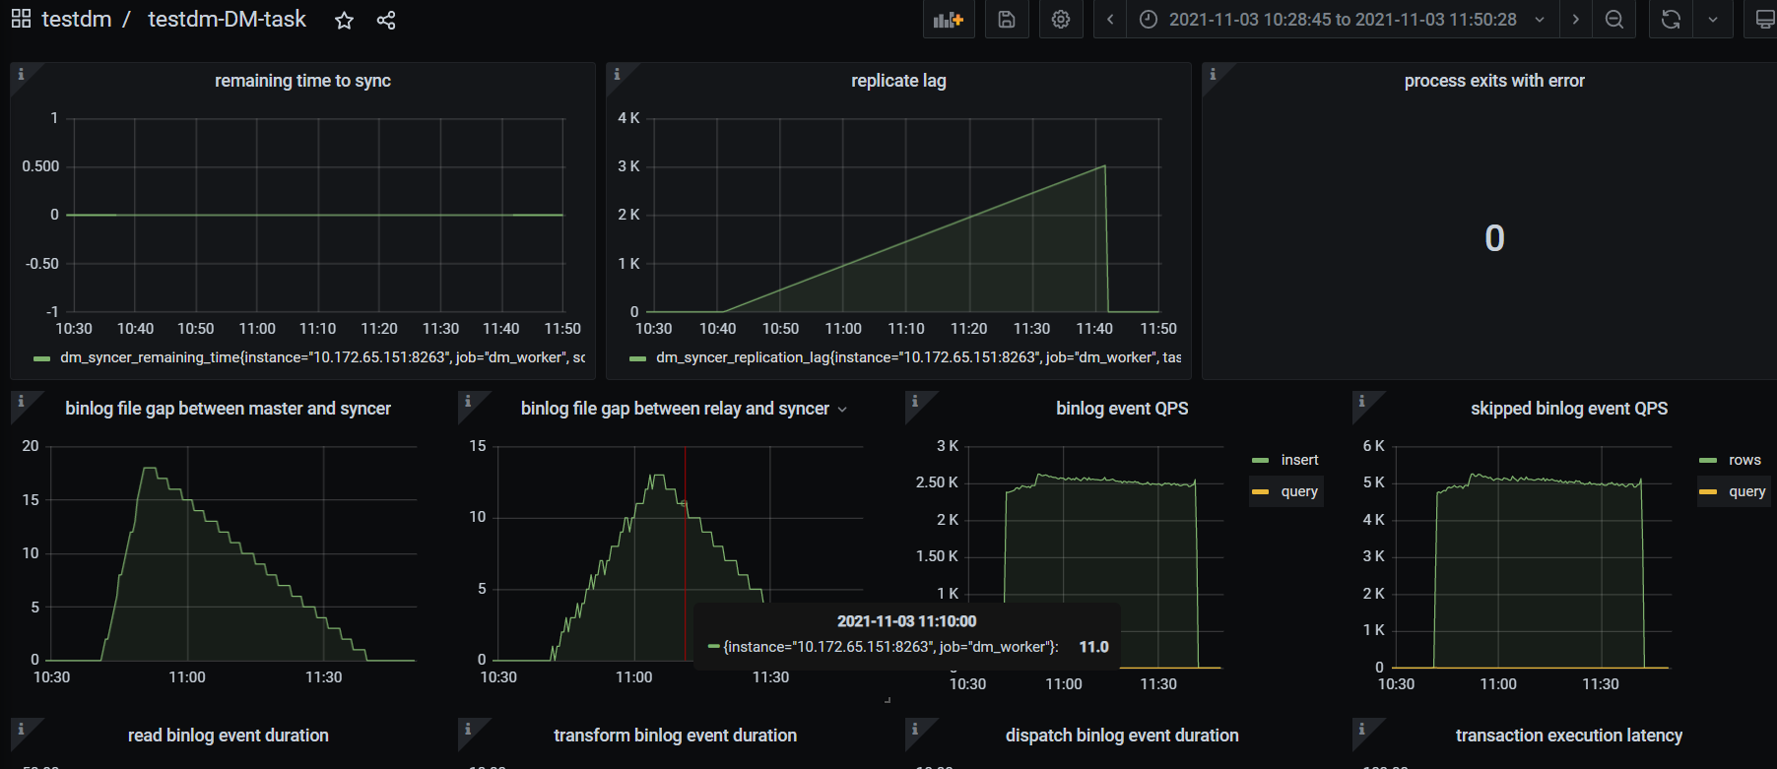This screenshot has height=769, width=1777.
Task: Shift time range backward
Action: click(1110, 20)
